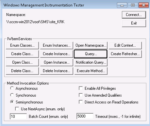Open Notification Query... dialog
This screenshot has width=150, height=126.
tap(91, 62)
